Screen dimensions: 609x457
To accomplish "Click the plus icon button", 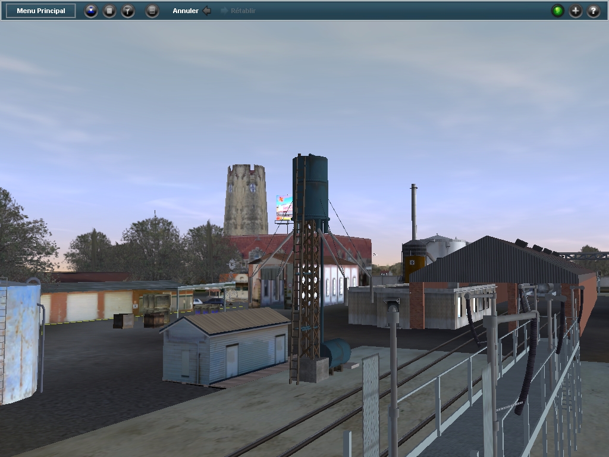I will pyautogui.click(x=576, y=11).
